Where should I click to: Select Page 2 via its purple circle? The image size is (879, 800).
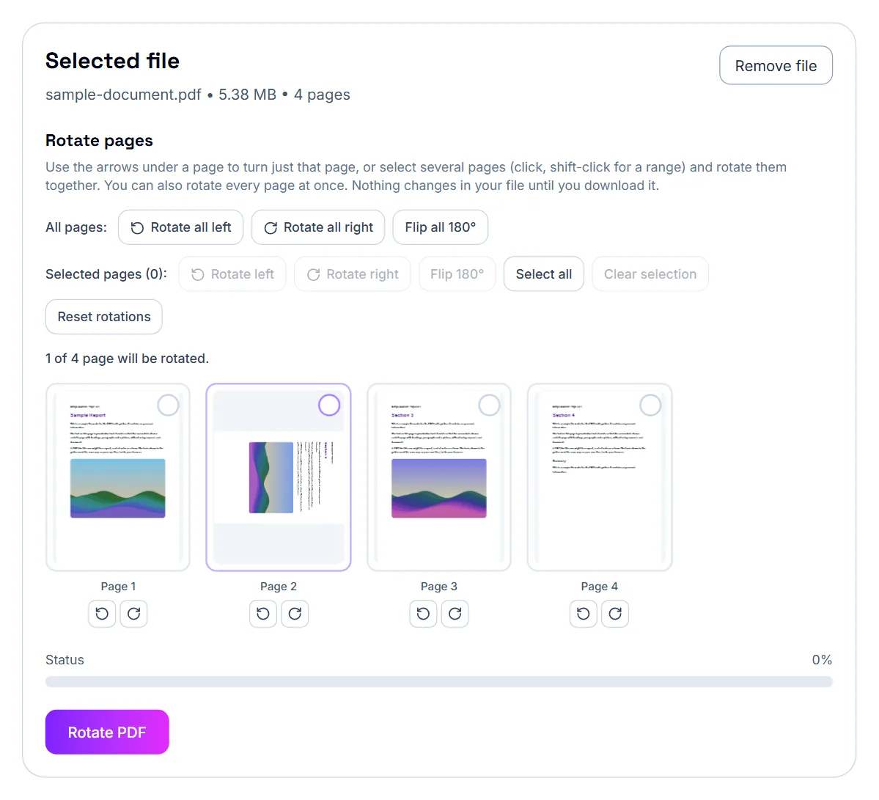pyautogui.click(x=329, y=405)
